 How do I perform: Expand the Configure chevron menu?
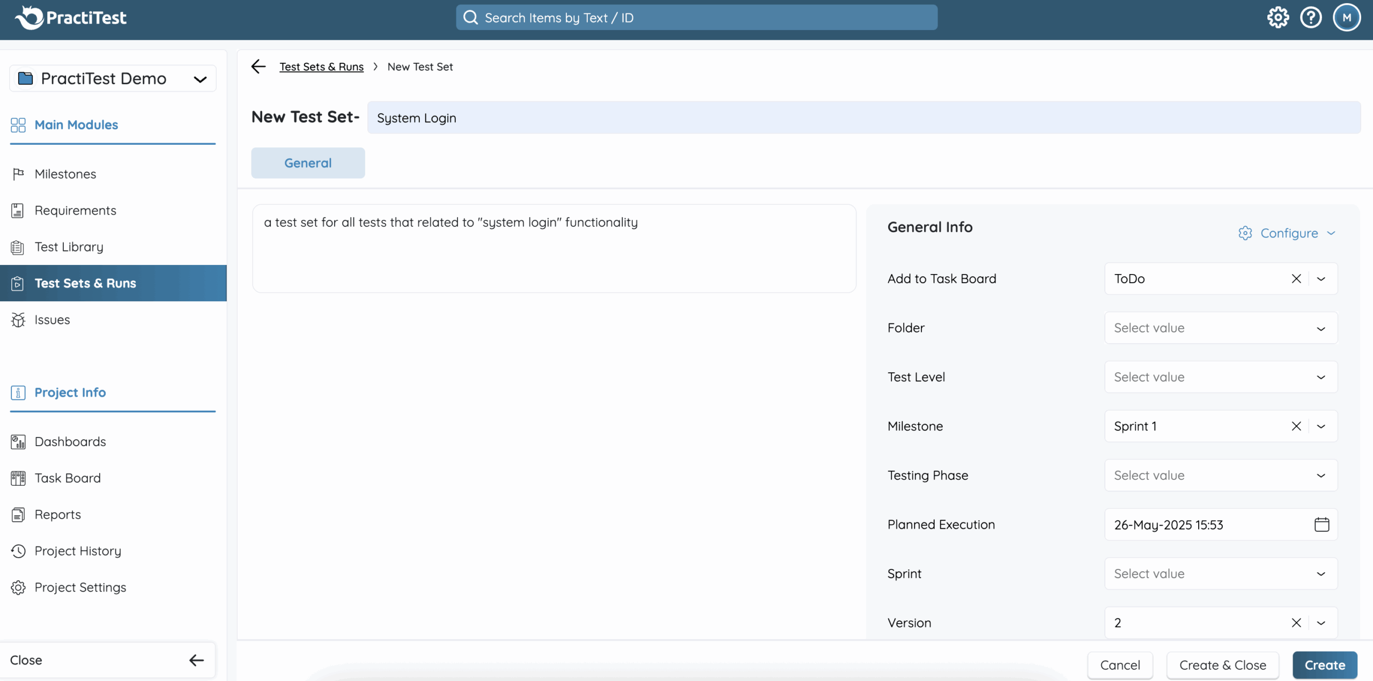coord(1331,233)
